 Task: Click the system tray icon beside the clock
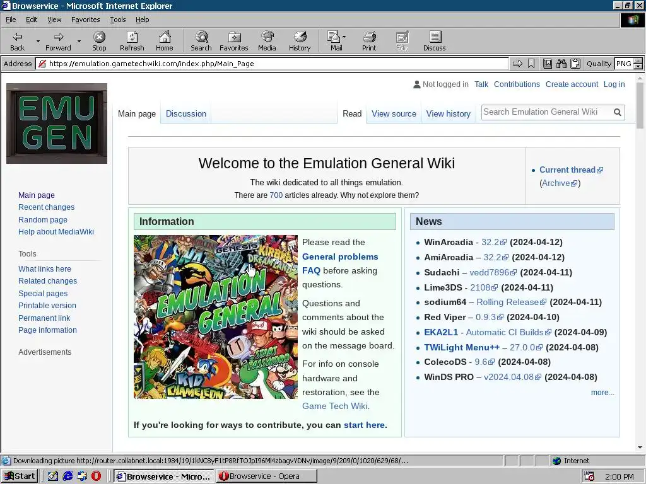589,476
